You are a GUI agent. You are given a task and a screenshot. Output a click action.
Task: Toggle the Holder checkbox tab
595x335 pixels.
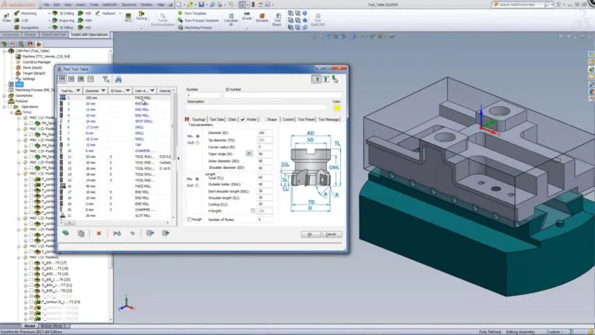point(242,119)
